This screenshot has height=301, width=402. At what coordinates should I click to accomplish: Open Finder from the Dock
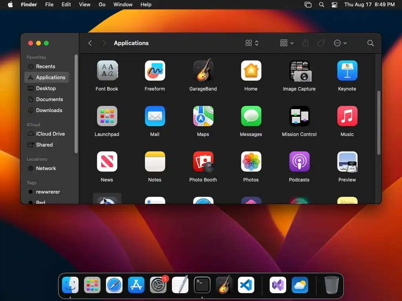pos(70,285)
